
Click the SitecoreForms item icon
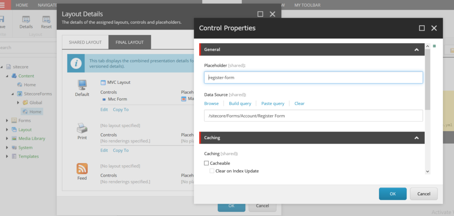[20, 94]
